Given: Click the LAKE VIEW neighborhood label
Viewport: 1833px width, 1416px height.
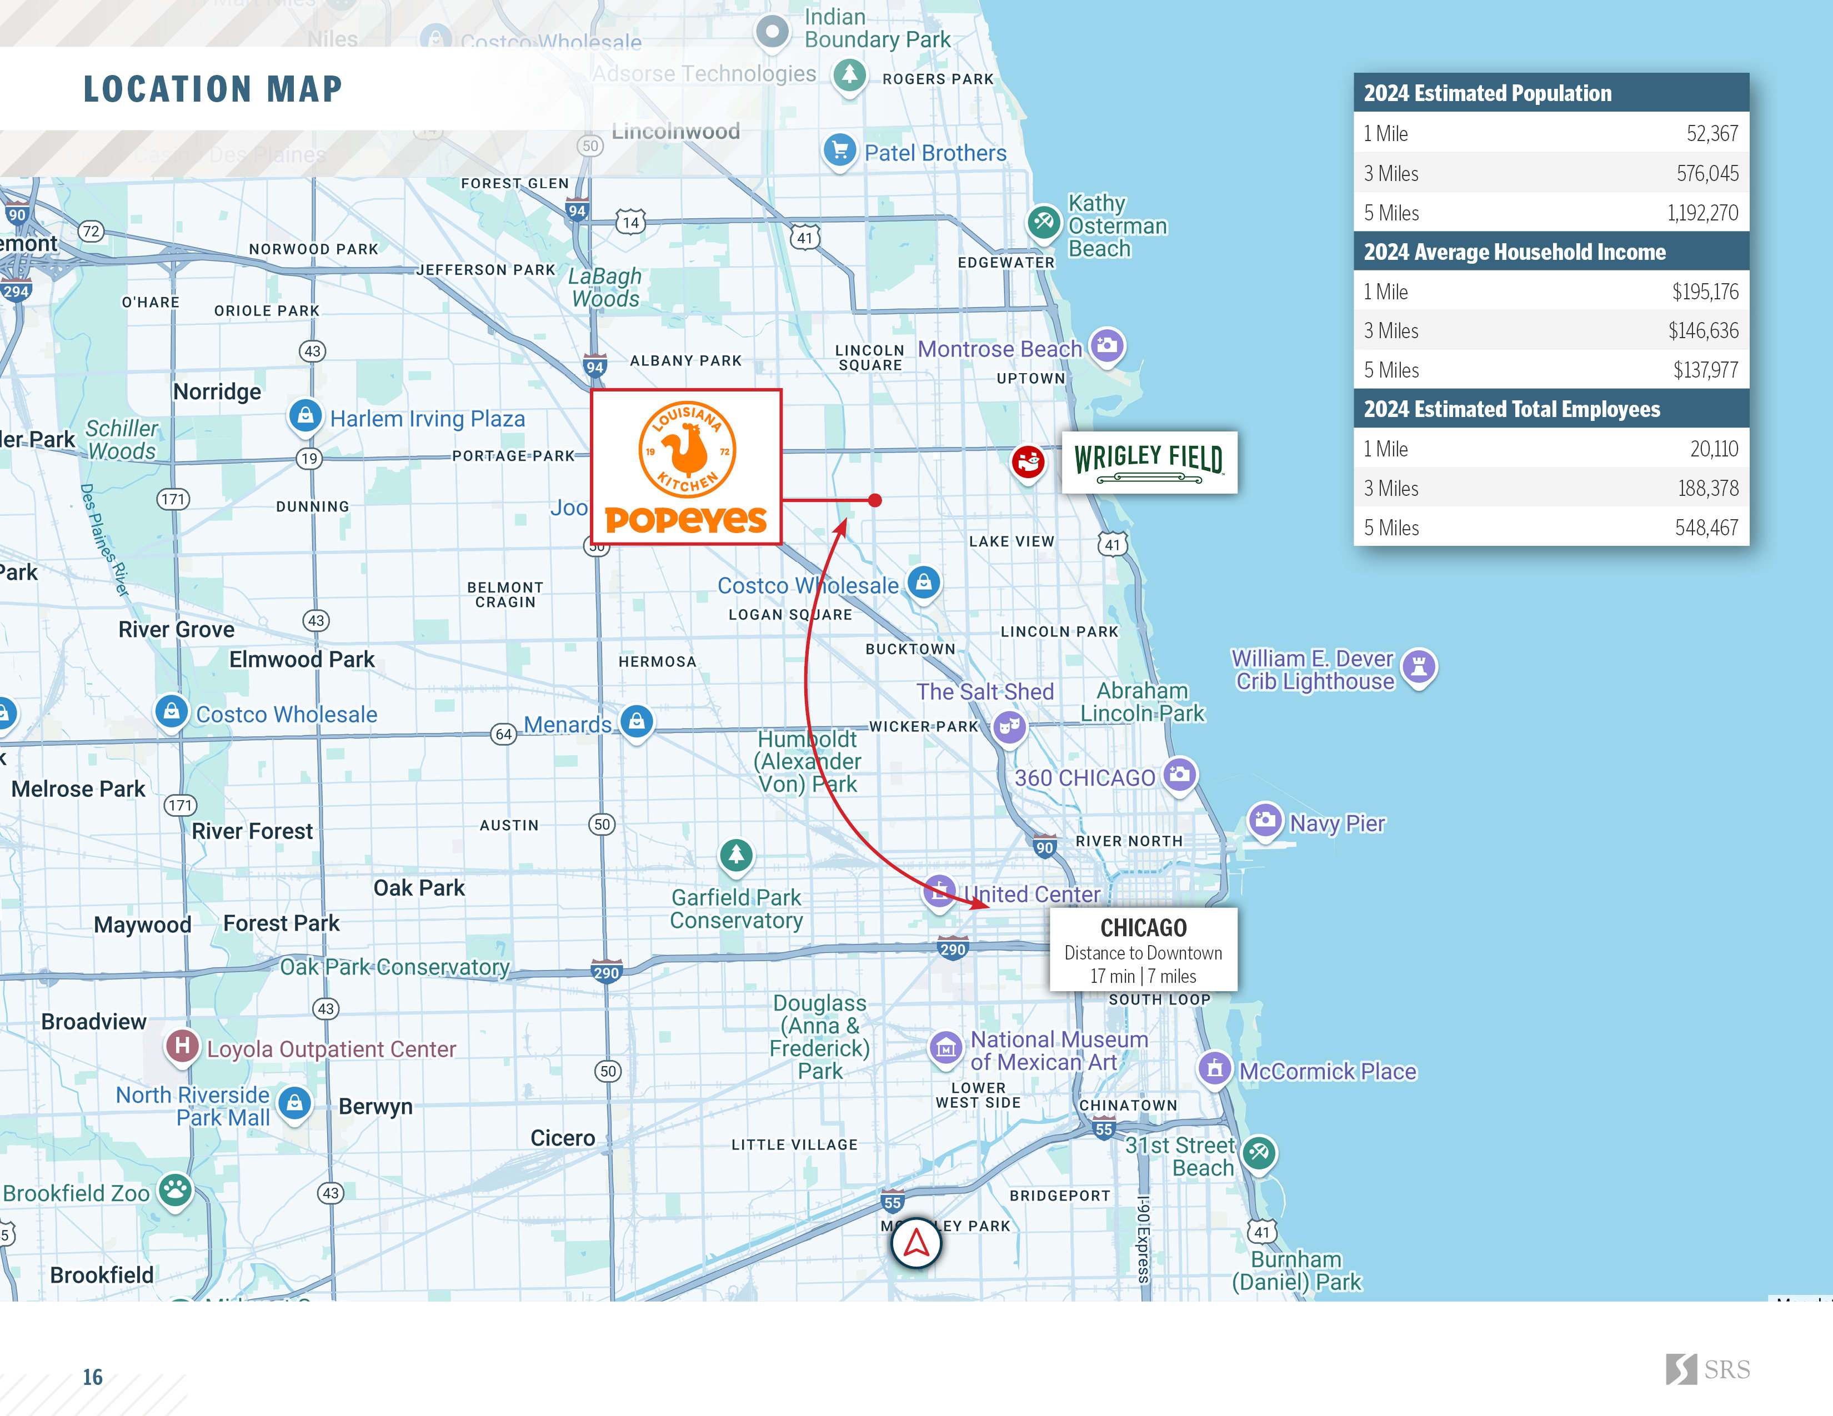Looking at the screenshot, I should (x=1011, y=542).
